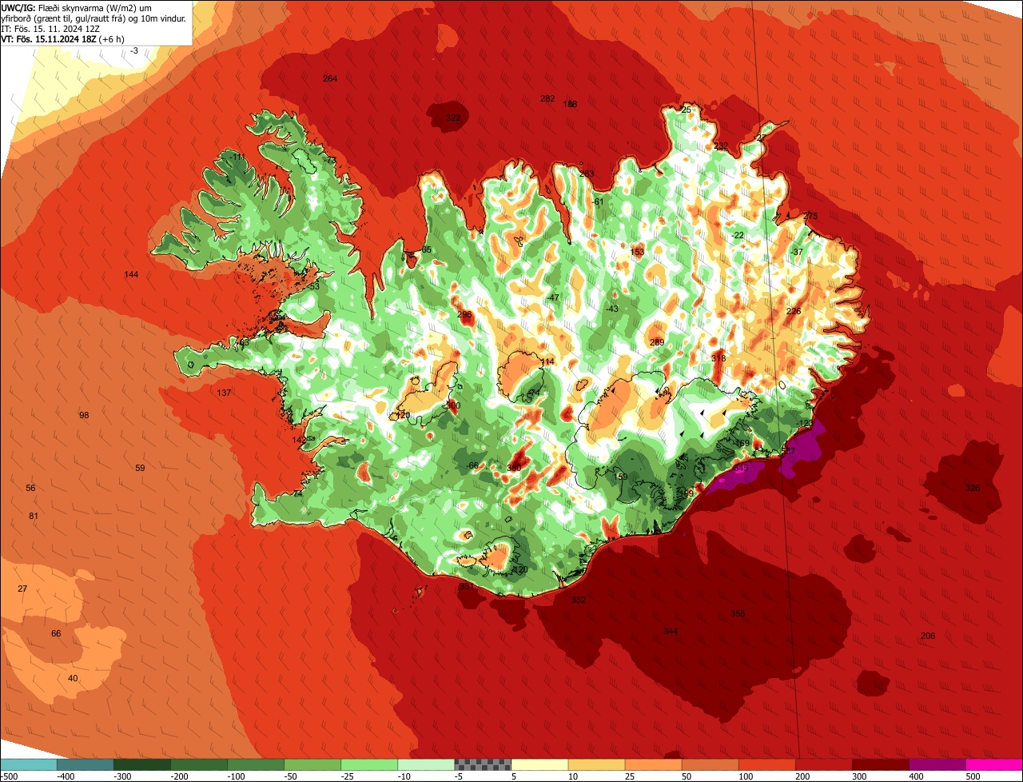Click the '282' flux value on the map
The height and width of the screenshot is (782, 1023).
click(x=547, y=98)
